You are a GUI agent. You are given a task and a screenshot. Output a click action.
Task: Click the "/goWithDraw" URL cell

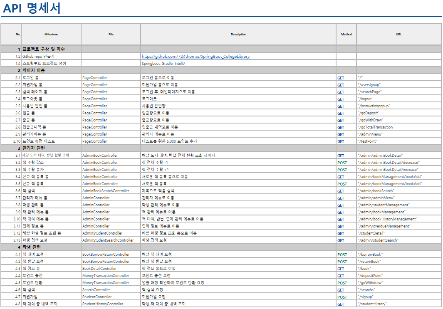point(398,120)
